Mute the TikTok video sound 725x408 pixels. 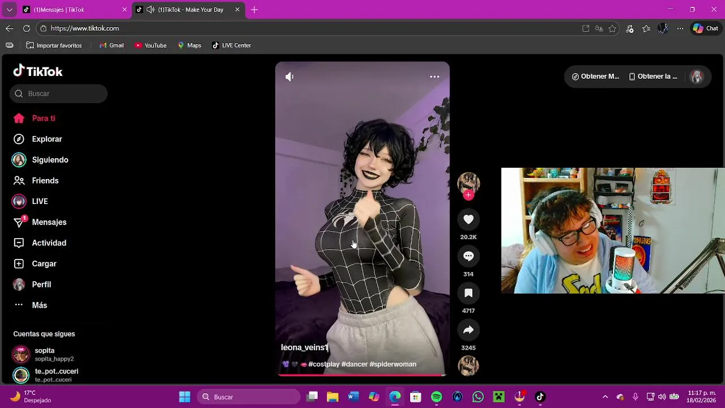click(289, 76)
